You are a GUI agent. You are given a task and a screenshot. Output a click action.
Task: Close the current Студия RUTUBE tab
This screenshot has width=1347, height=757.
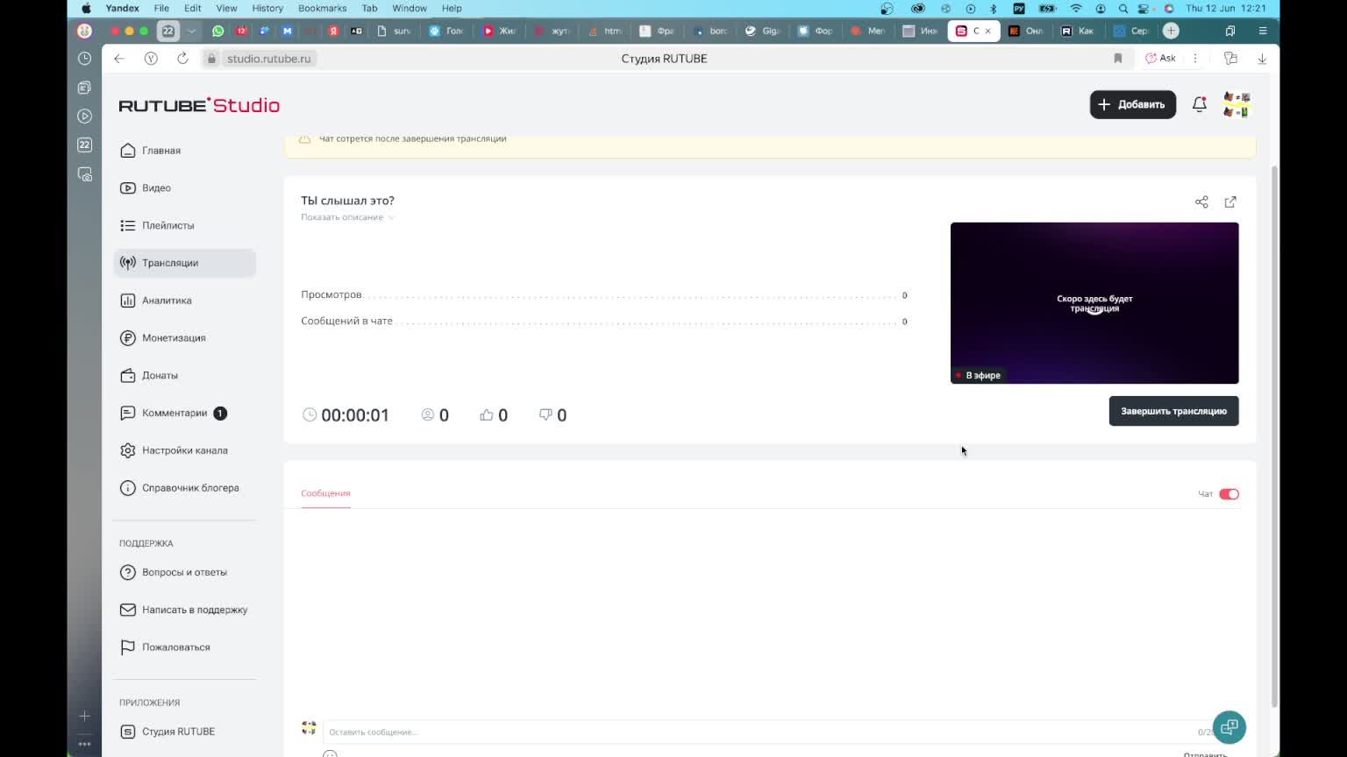987,31
